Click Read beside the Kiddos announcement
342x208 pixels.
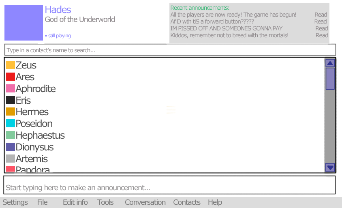322,35
